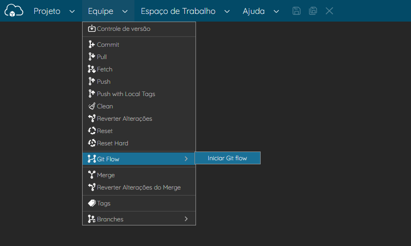Expand the Branches submenu arrow
411x246 pixels.
pos(186,219)
